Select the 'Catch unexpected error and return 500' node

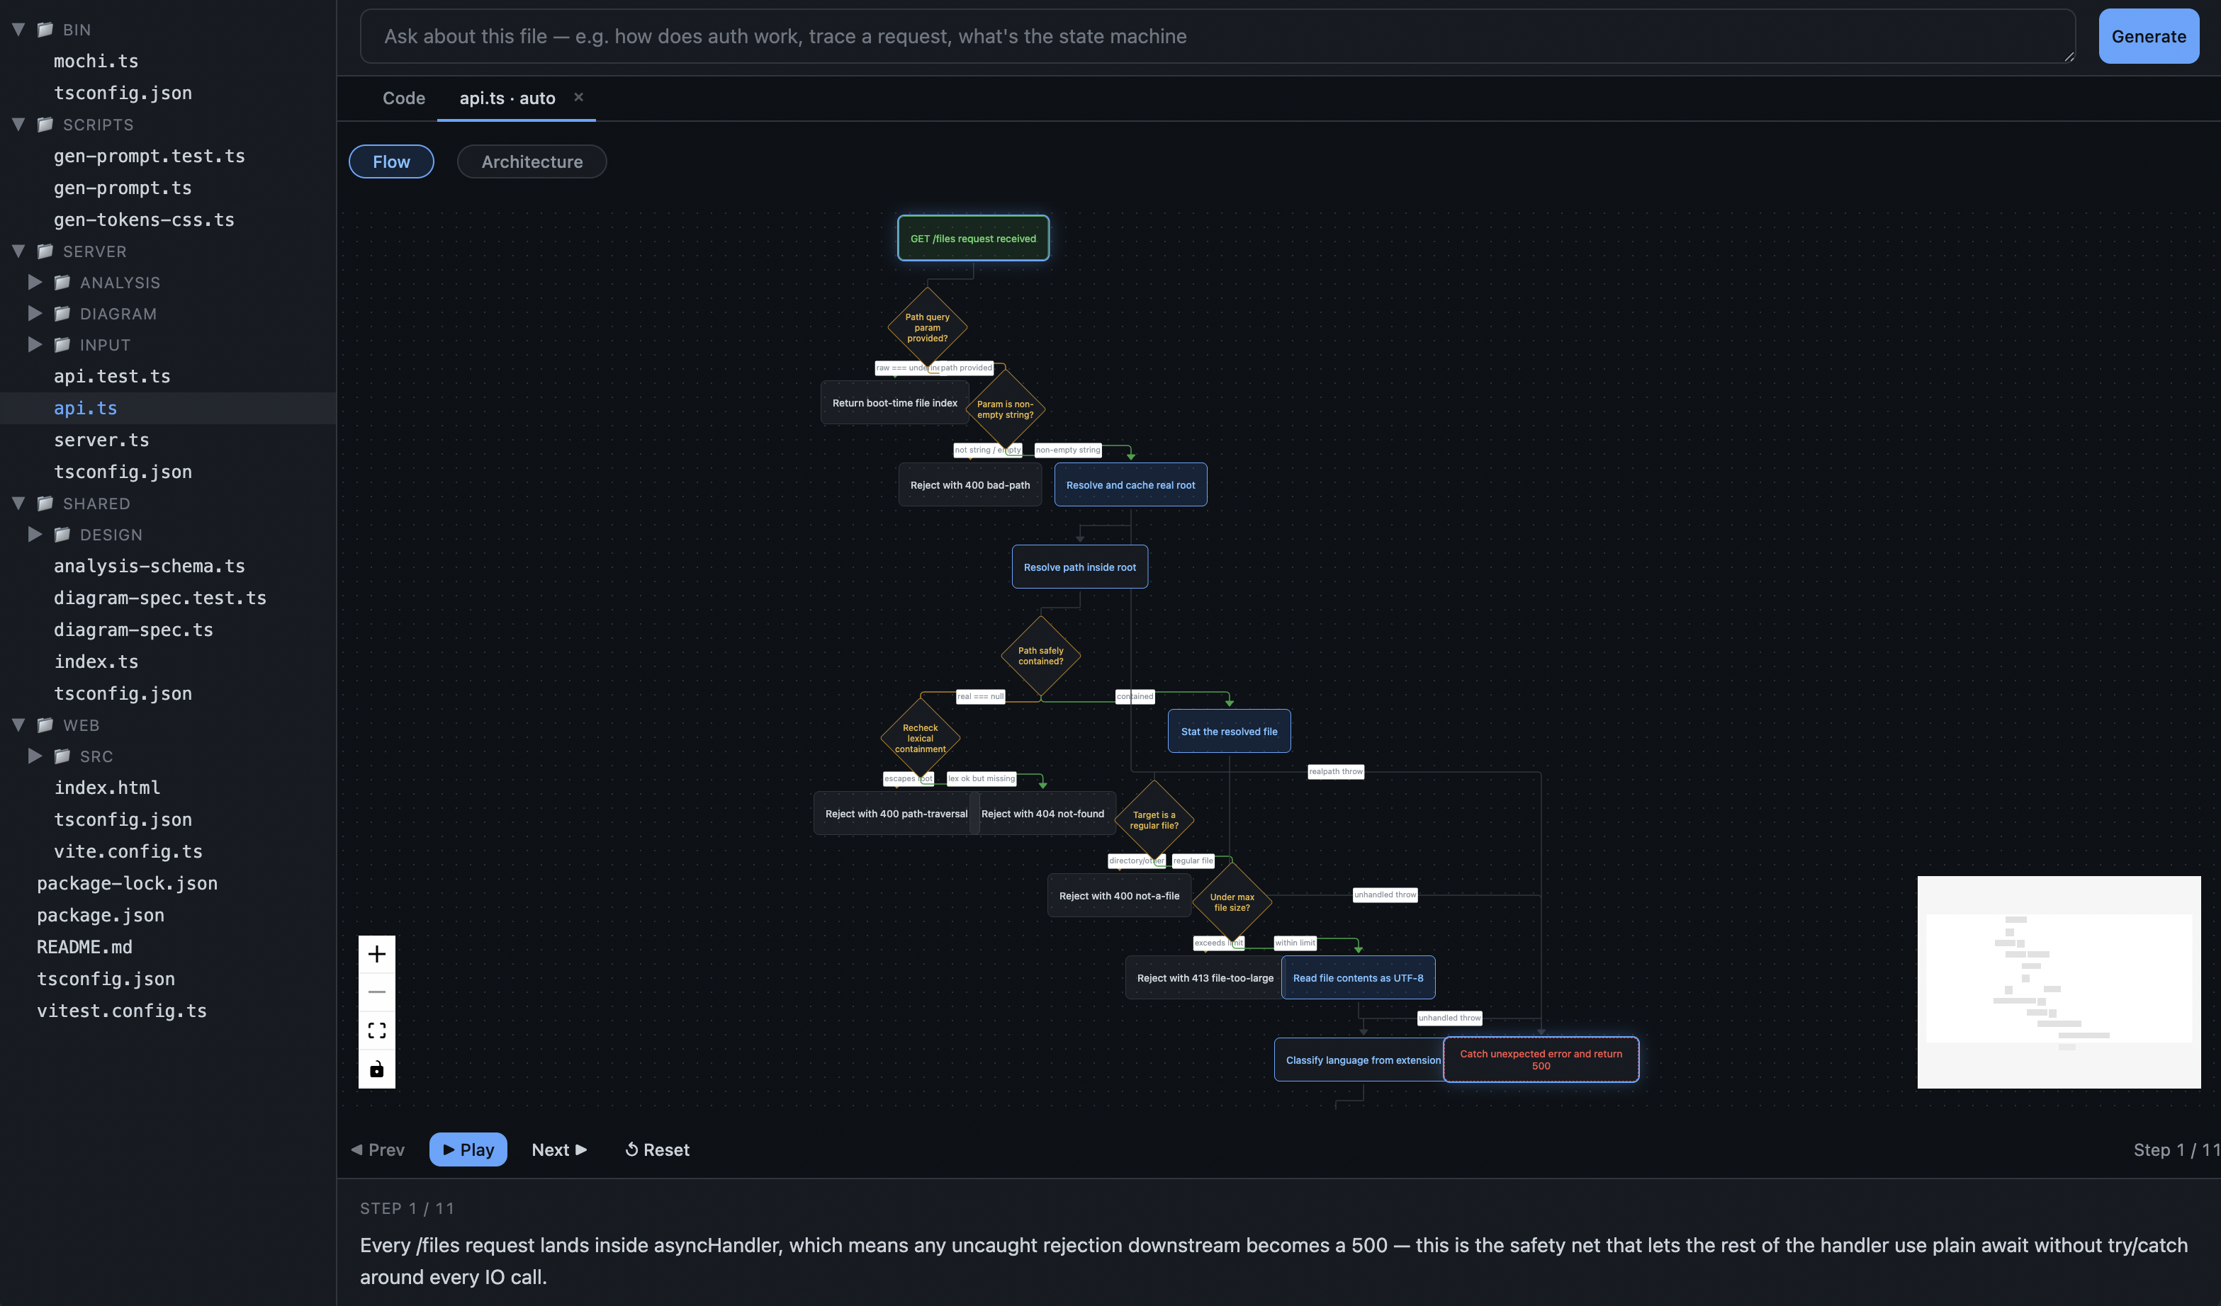pos(1541,1060)
